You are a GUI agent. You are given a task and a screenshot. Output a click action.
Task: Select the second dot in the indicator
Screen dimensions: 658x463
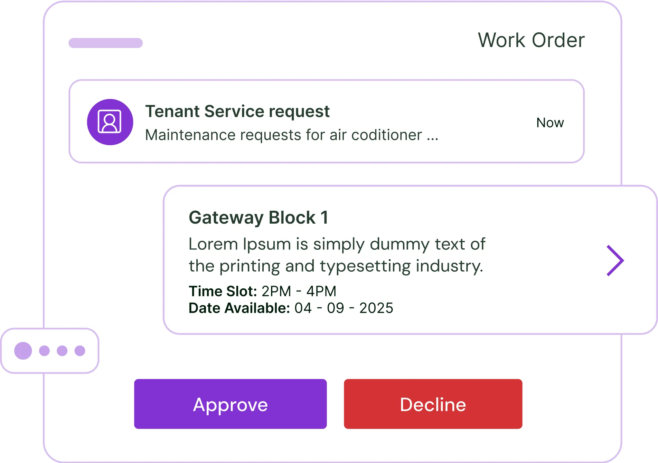[x=44, y=351]
